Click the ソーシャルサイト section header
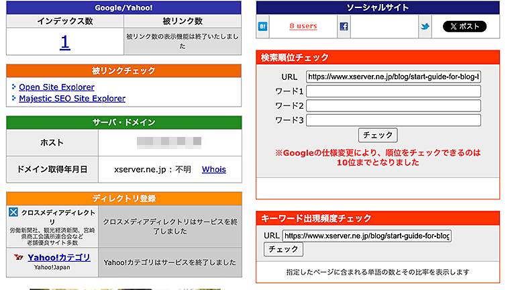The image size is (510, 290). click(x=378, y=7)
